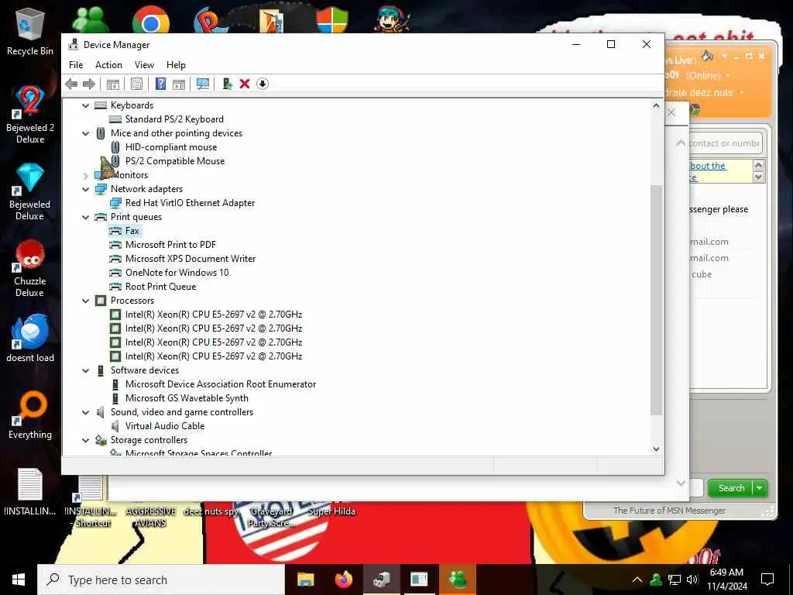Open the 'doesnt load' Thunderbird shortcut
The width and height of the screenshot is (793, 595).
[x=30, y=339]
